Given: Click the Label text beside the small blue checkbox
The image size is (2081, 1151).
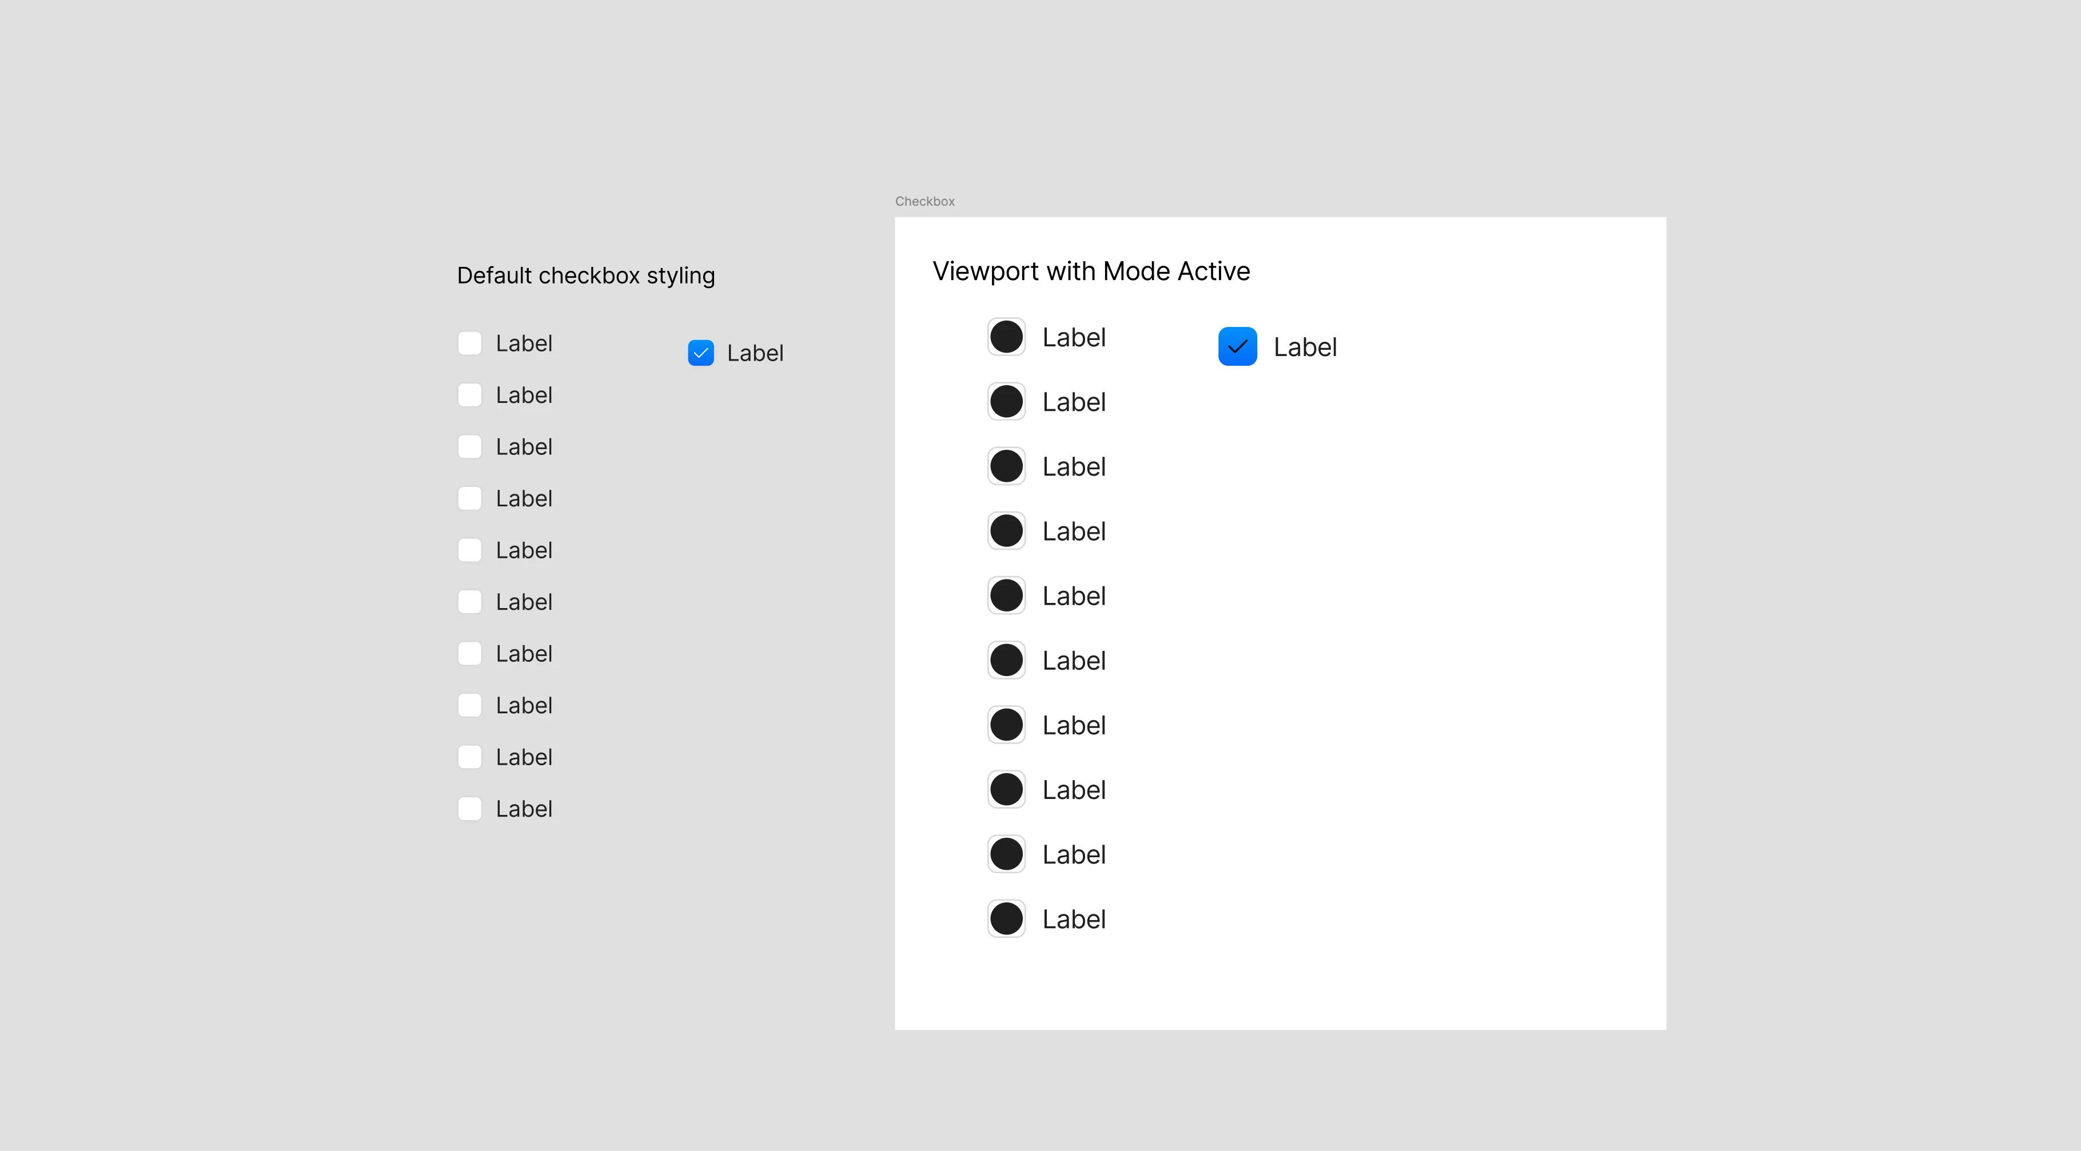Looking at the screenshot, I should (755, 353).
